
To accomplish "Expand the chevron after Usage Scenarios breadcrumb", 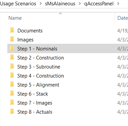I will [x=41, y=4].
